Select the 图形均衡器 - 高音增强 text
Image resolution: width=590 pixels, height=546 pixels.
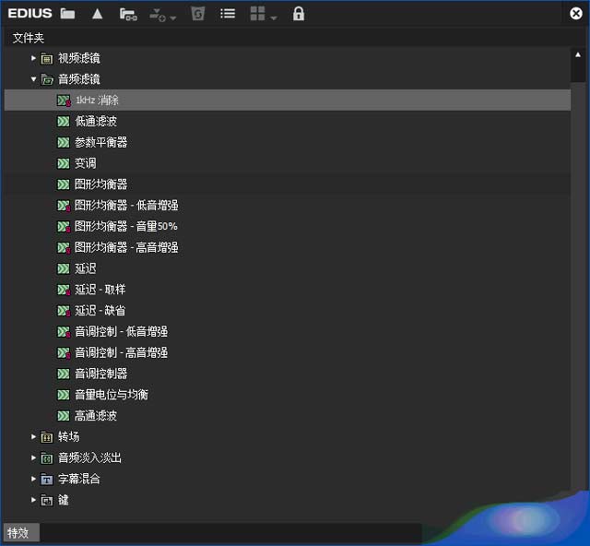click(x=126, y=247)
